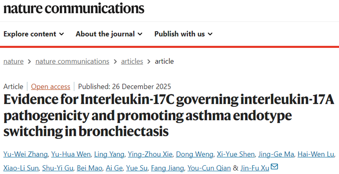This screenshot has height=174, width=339.
Task: Click the Open access link
Action: coord(51,86)
